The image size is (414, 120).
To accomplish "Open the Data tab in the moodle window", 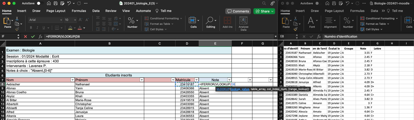I will coord(374,11).
